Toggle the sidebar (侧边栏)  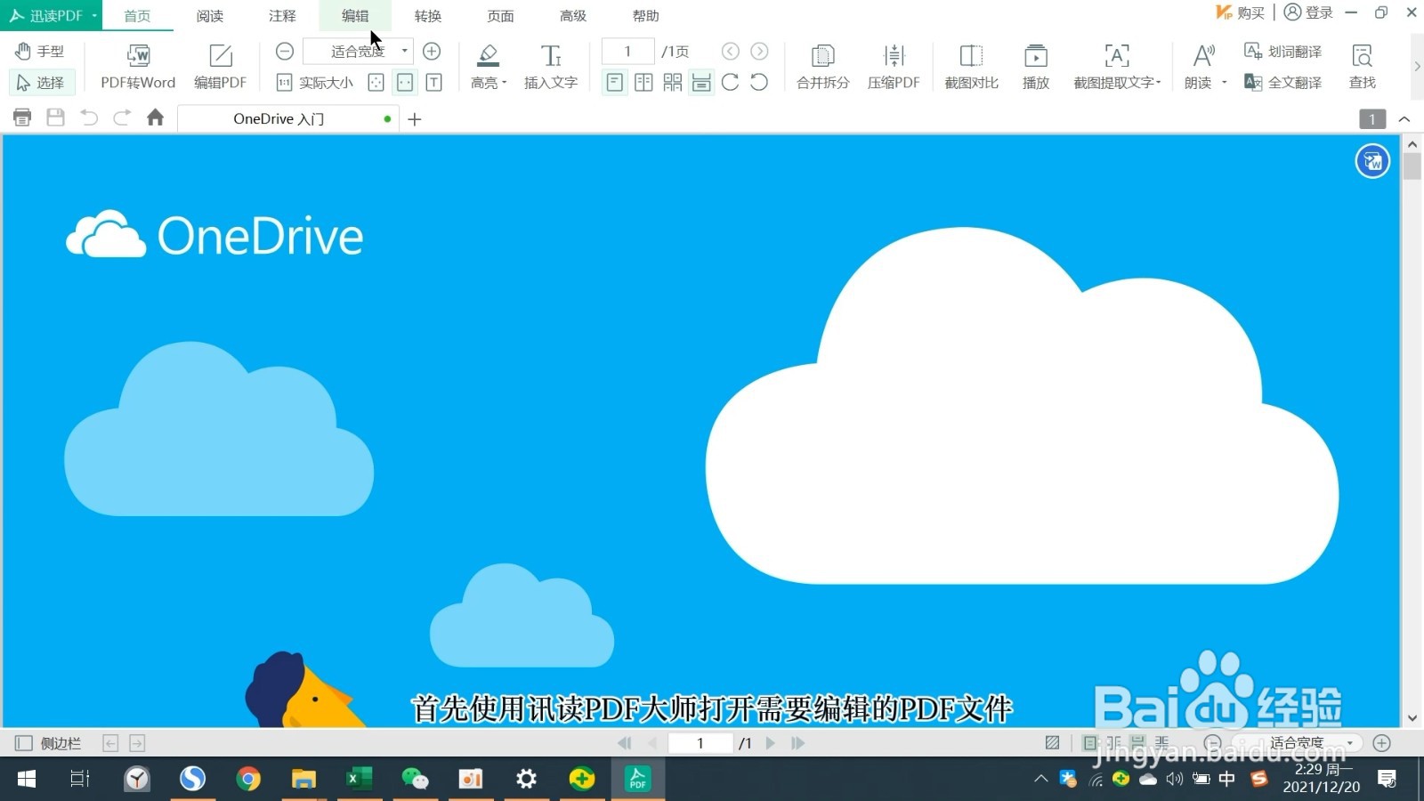[x=48, y=743]
